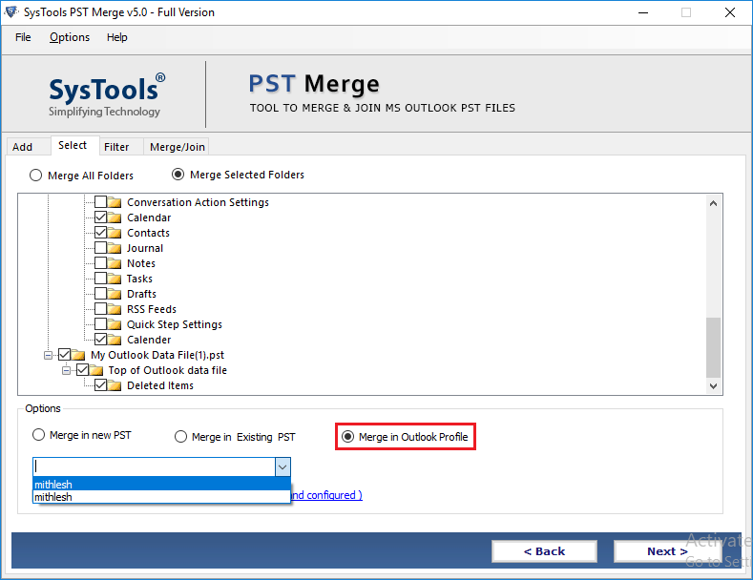This screenshot has width=753, height=580.
Task: Click the Notes folder icon
Action: (x=115, y=263)
